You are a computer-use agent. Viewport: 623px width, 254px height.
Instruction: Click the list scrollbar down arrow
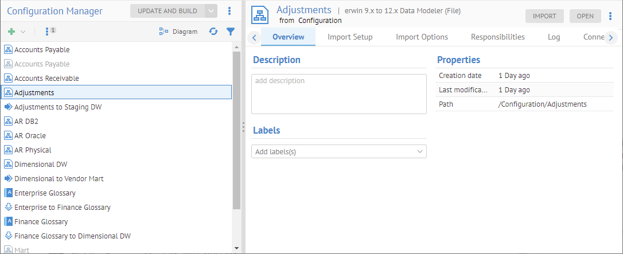point(237,248)
